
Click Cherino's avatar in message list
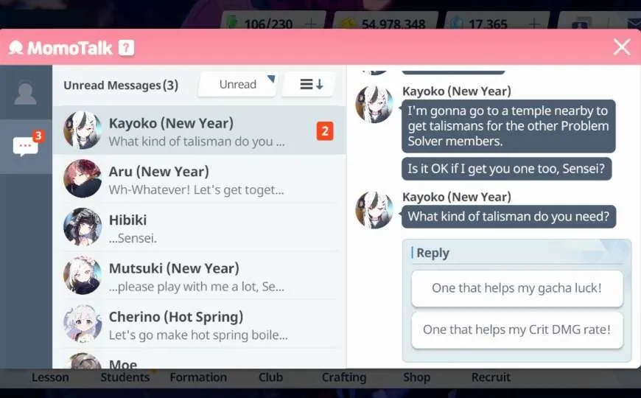click(x=83, y=324)
